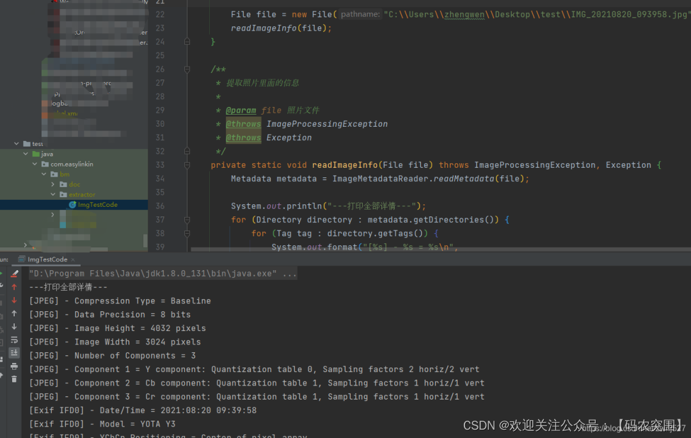691x438 pixels.
Task: Click the @throws ImageProcessingException tag
Action: coord(243,124)
